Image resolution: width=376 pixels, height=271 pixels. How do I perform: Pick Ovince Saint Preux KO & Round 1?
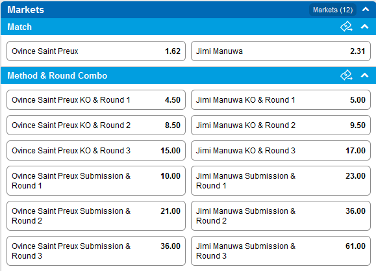[96, 100]
